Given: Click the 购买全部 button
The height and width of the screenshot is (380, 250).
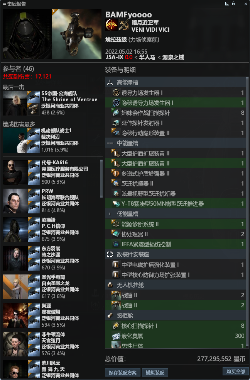Looking at the screenshot, I should coord(236,371).
